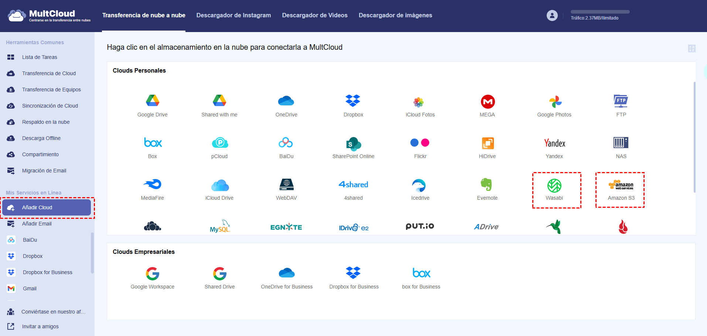Select iCloud Drive storage
This screenshot has width=707, height=336.
219,189
